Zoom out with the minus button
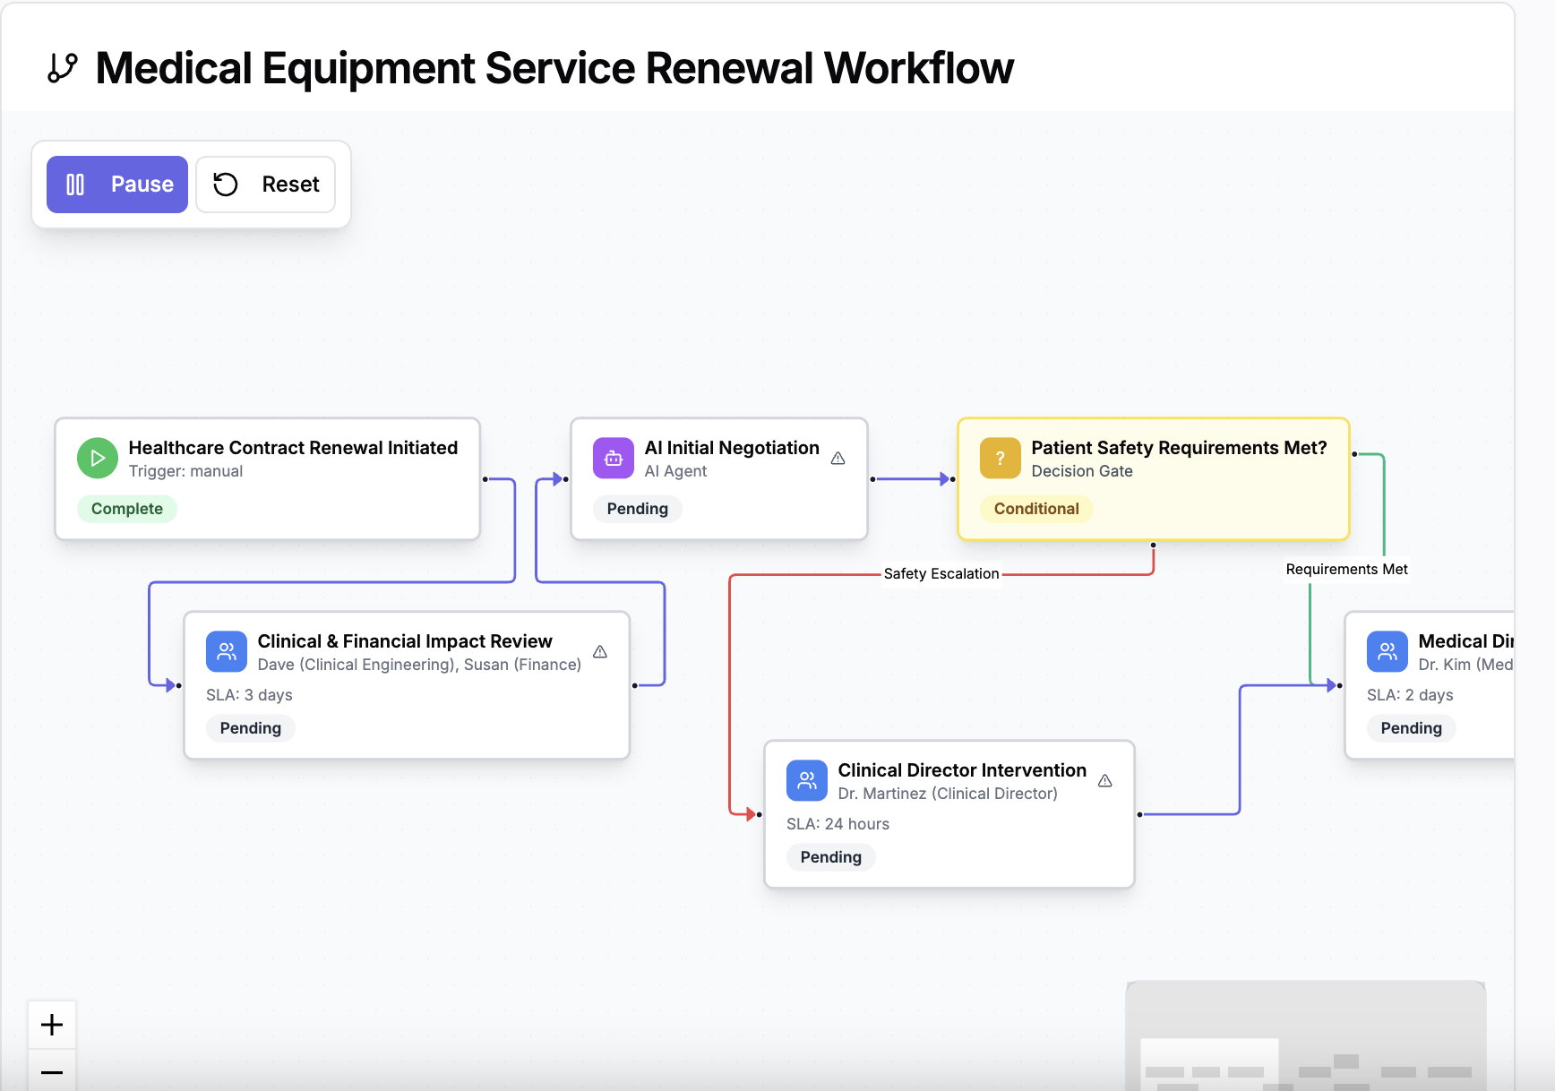The image size is (1555, 1091). coord(52,1071)
